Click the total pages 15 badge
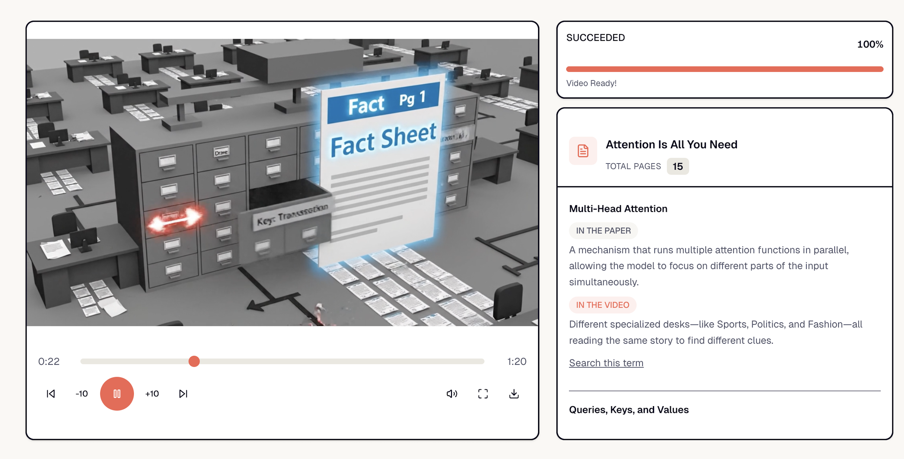 [677, 166]
